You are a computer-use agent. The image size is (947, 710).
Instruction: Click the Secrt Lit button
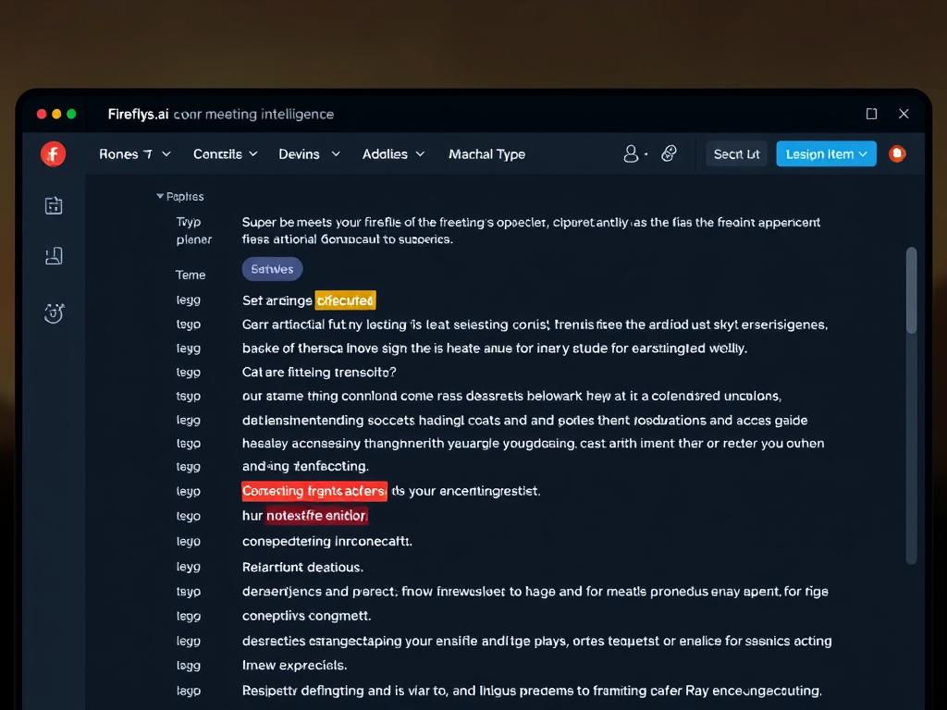(736, 153)
